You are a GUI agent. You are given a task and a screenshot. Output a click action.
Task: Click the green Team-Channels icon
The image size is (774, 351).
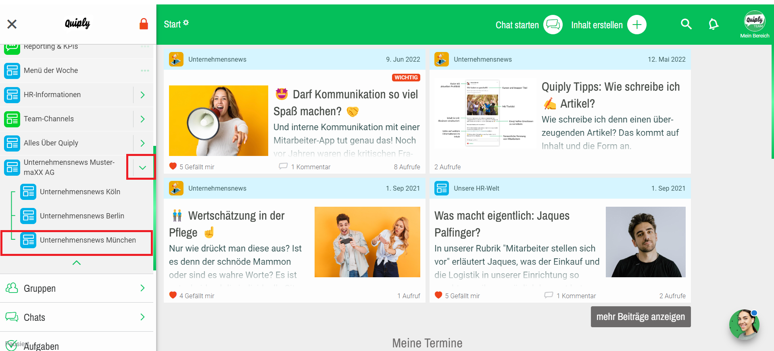click(12, 119)
